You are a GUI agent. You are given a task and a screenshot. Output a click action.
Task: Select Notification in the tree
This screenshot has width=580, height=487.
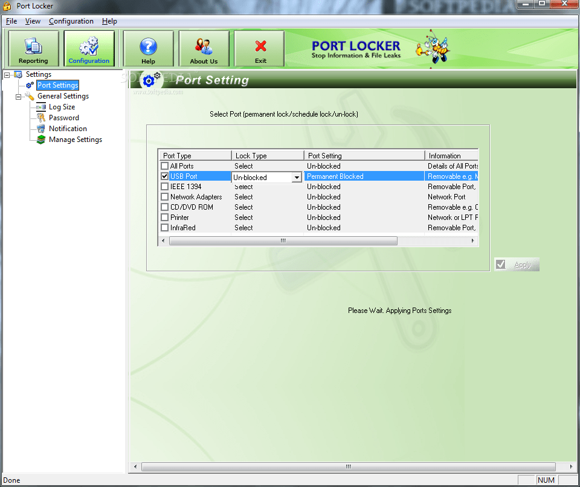[x=68, y=129]
